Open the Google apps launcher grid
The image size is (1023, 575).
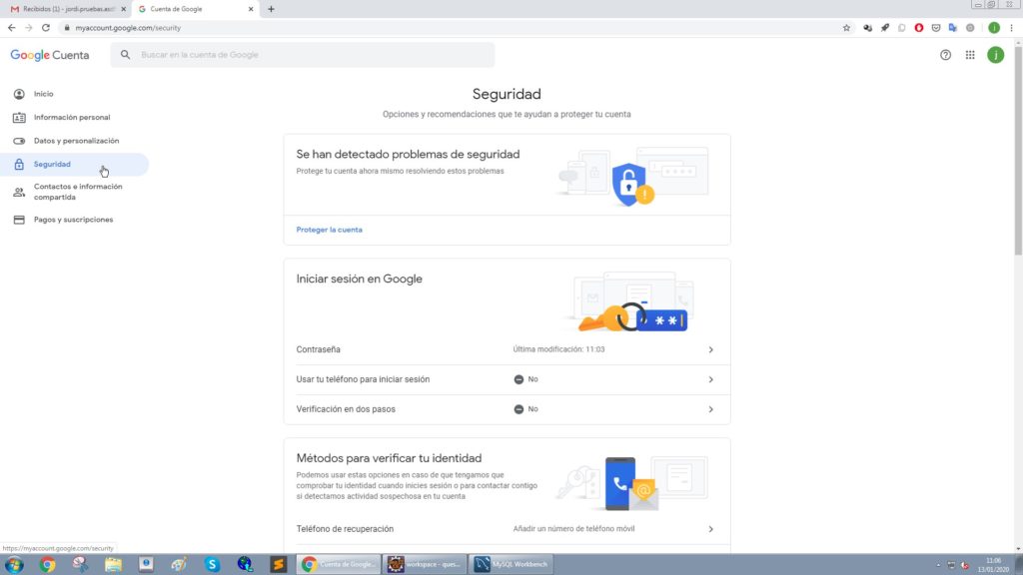(970, 55)
